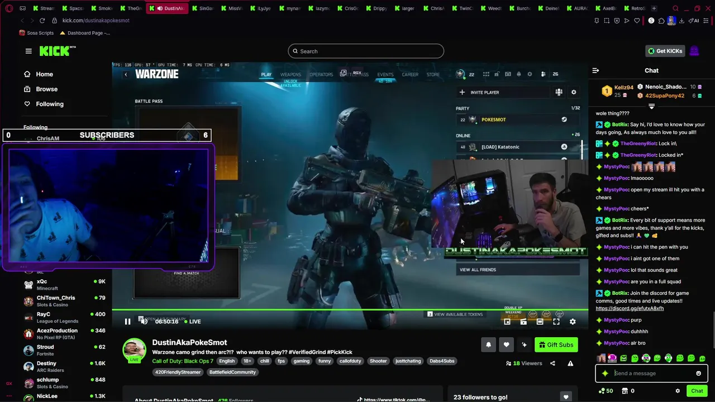Image resolution: width=715 pixels, height=402 pixels.
Task: Go to Home in sidebar
Action: [39, 74]
